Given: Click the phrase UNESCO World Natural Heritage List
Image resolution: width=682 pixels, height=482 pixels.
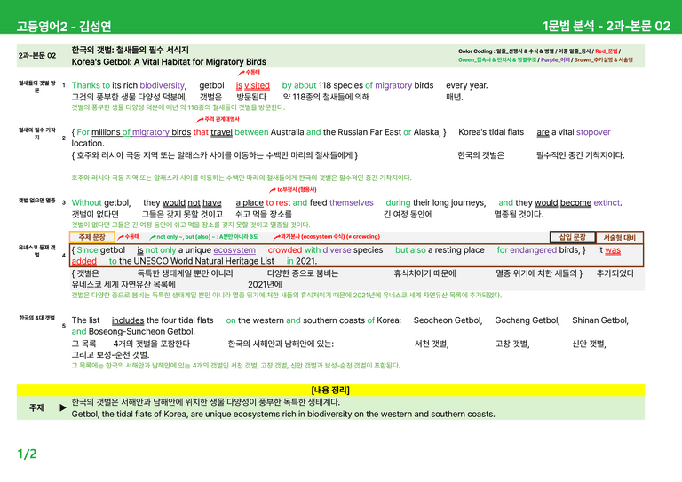Looking at the screenshot, I should 204,261.
